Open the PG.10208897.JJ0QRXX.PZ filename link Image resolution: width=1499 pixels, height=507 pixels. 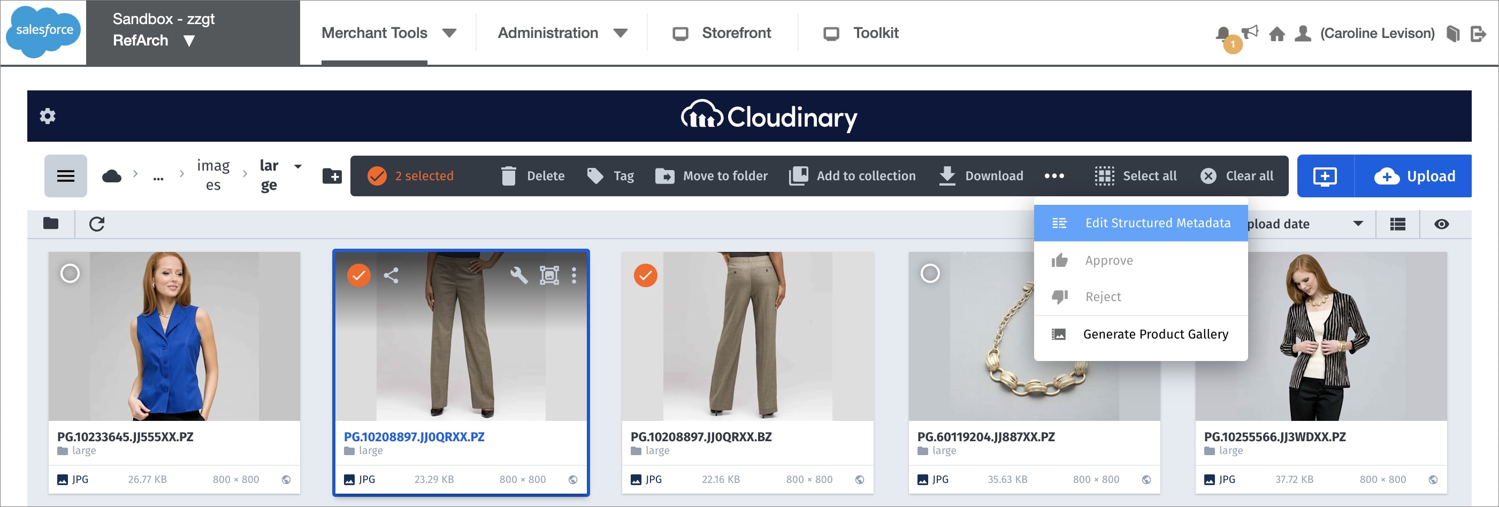pos(415,436)
